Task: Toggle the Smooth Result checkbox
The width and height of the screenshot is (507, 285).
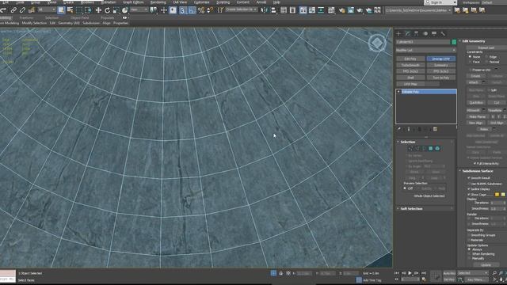Action: [469, 178]
